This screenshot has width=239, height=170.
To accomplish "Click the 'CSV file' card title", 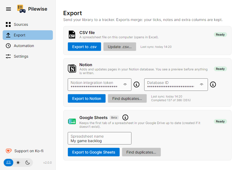I will point(87,33).
